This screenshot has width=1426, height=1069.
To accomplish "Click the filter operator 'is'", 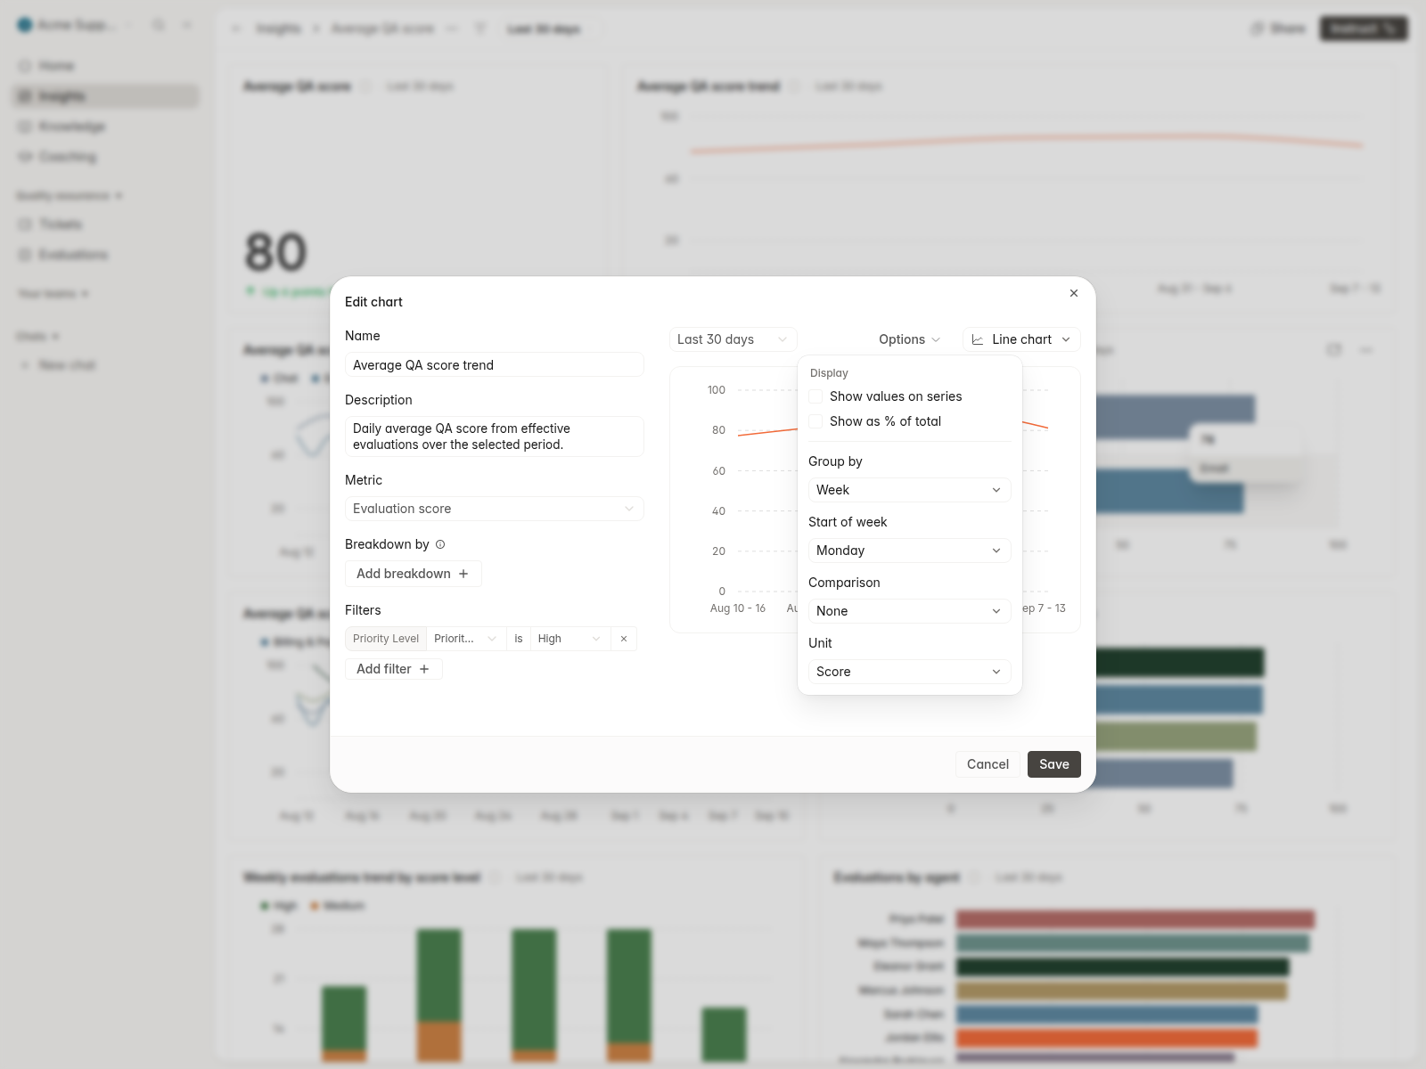I will (x=519, y=639).
